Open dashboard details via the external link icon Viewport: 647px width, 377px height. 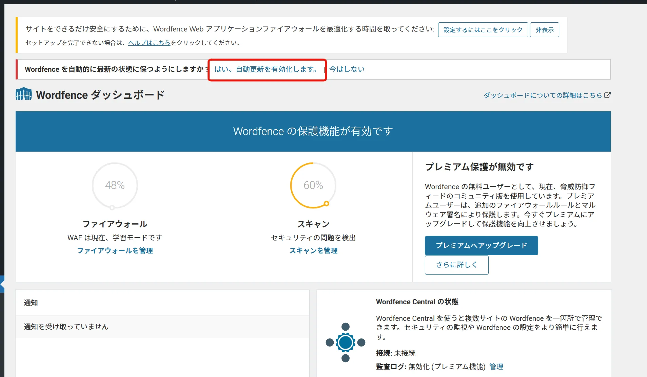608,95
